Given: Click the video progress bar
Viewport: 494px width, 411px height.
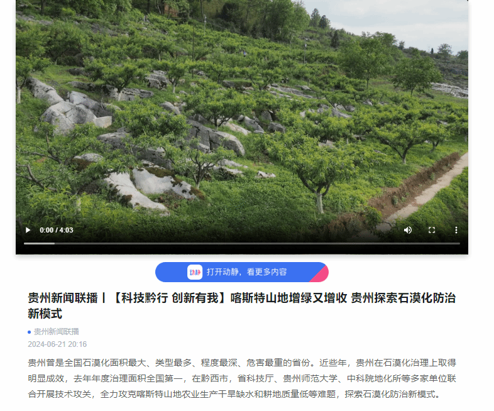Looking at the screenshot, I should click(242, 243).
